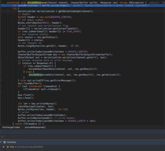Click 'ObjectOutput out = serialization.serialize' line
This screenshot has width=165, height=151.
62,57
